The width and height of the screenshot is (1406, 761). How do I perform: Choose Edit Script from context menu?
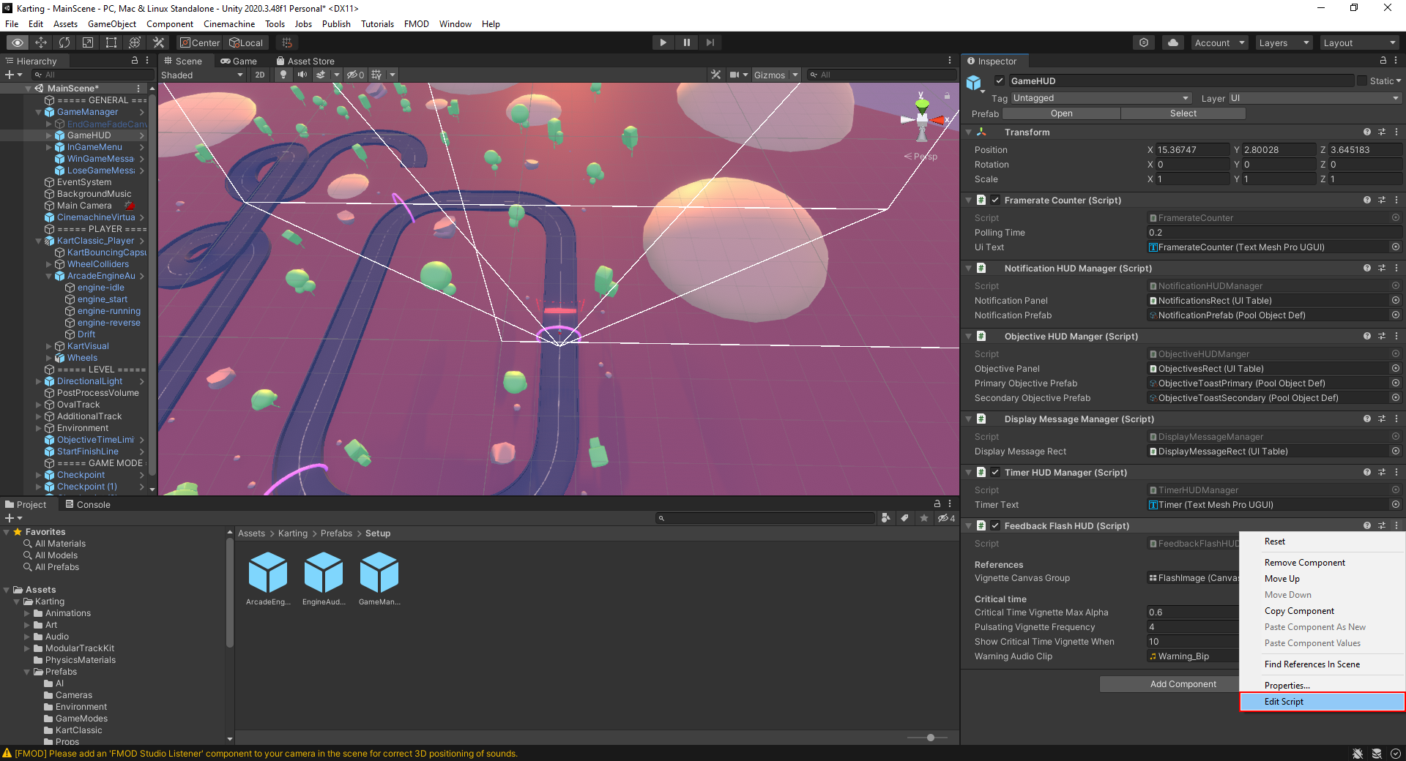click(x=1323, y=702)
